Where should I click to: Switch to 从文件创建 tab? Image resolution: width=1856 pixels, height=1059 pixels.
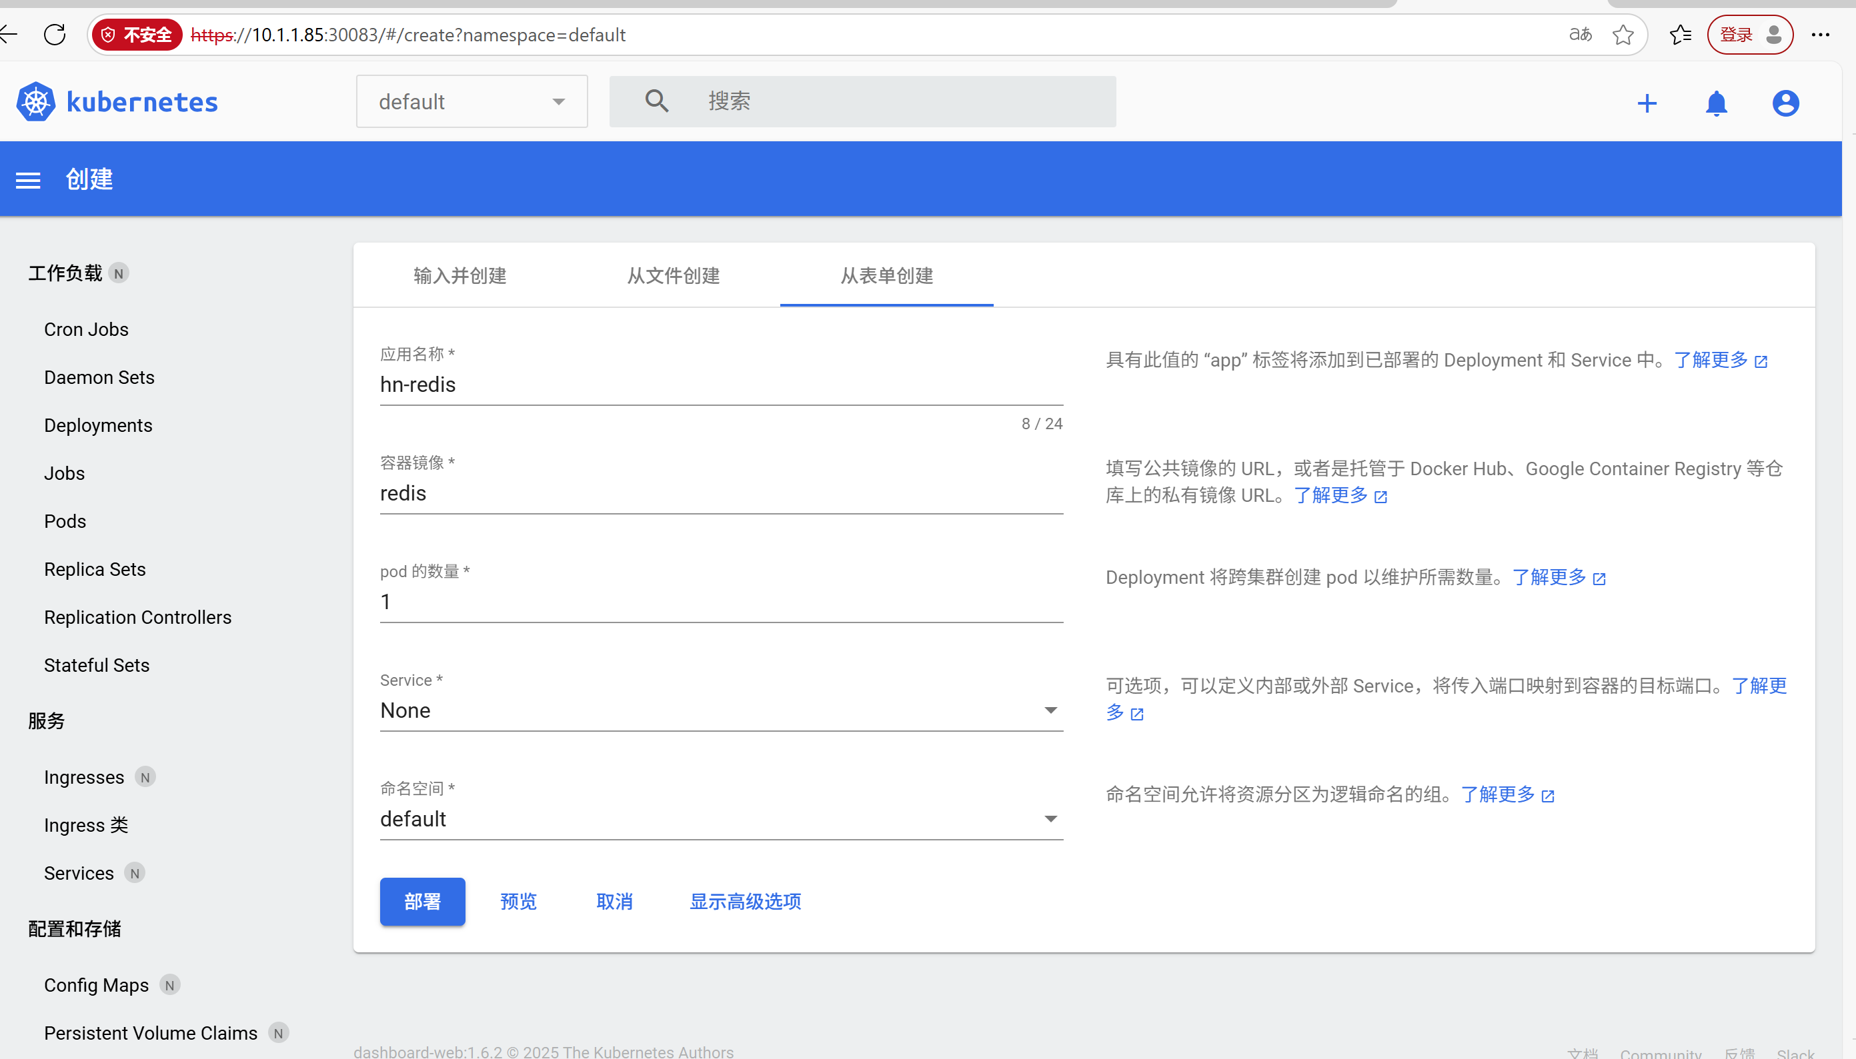pos(674,276)
